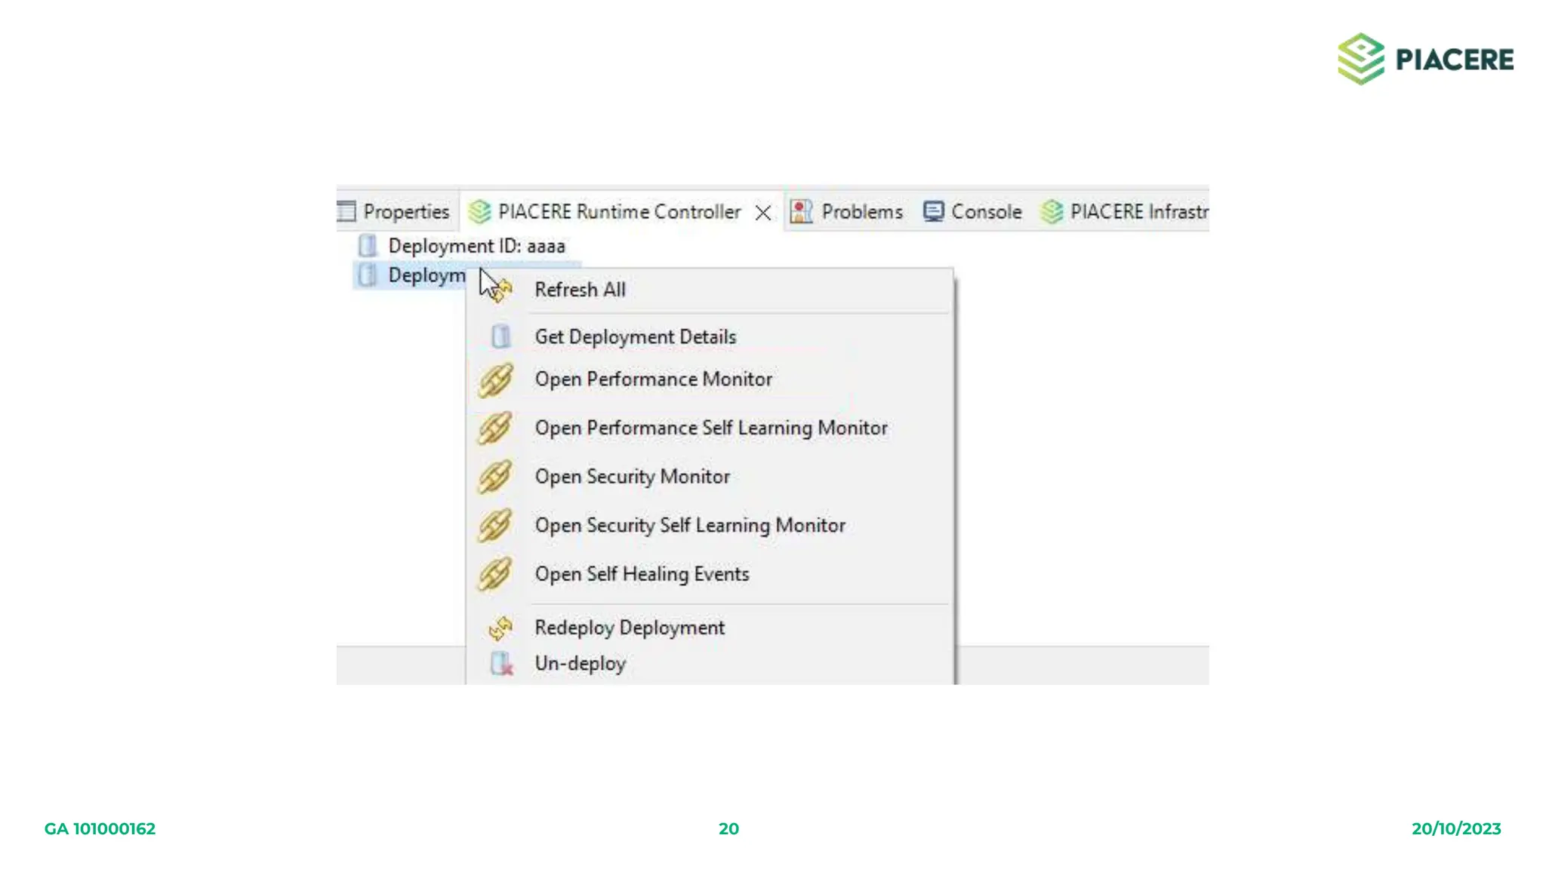The image size is (1546, 869).
Task: Click the PIACERE logo in the slide corner
Action: 1425,59
